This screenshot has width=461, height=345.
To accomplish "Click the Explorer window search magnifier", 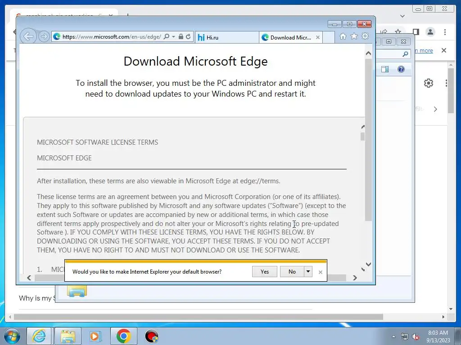I will click(x=405, y=54).
